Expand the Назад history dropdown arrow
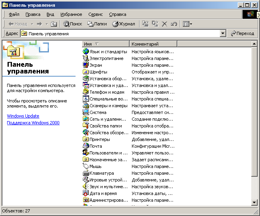The width and height of the screenshot is (260, 216). click(32, 24)
